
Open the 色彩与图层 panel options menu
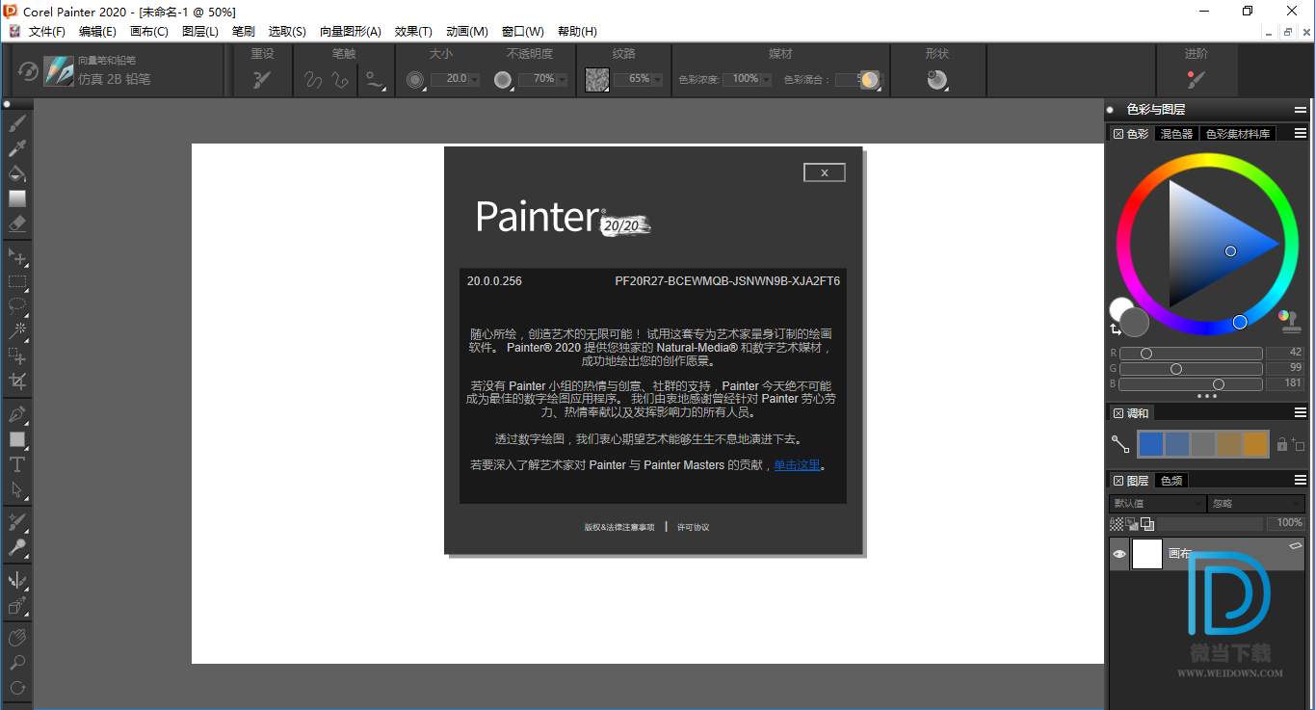click(x=1300, y=110)
